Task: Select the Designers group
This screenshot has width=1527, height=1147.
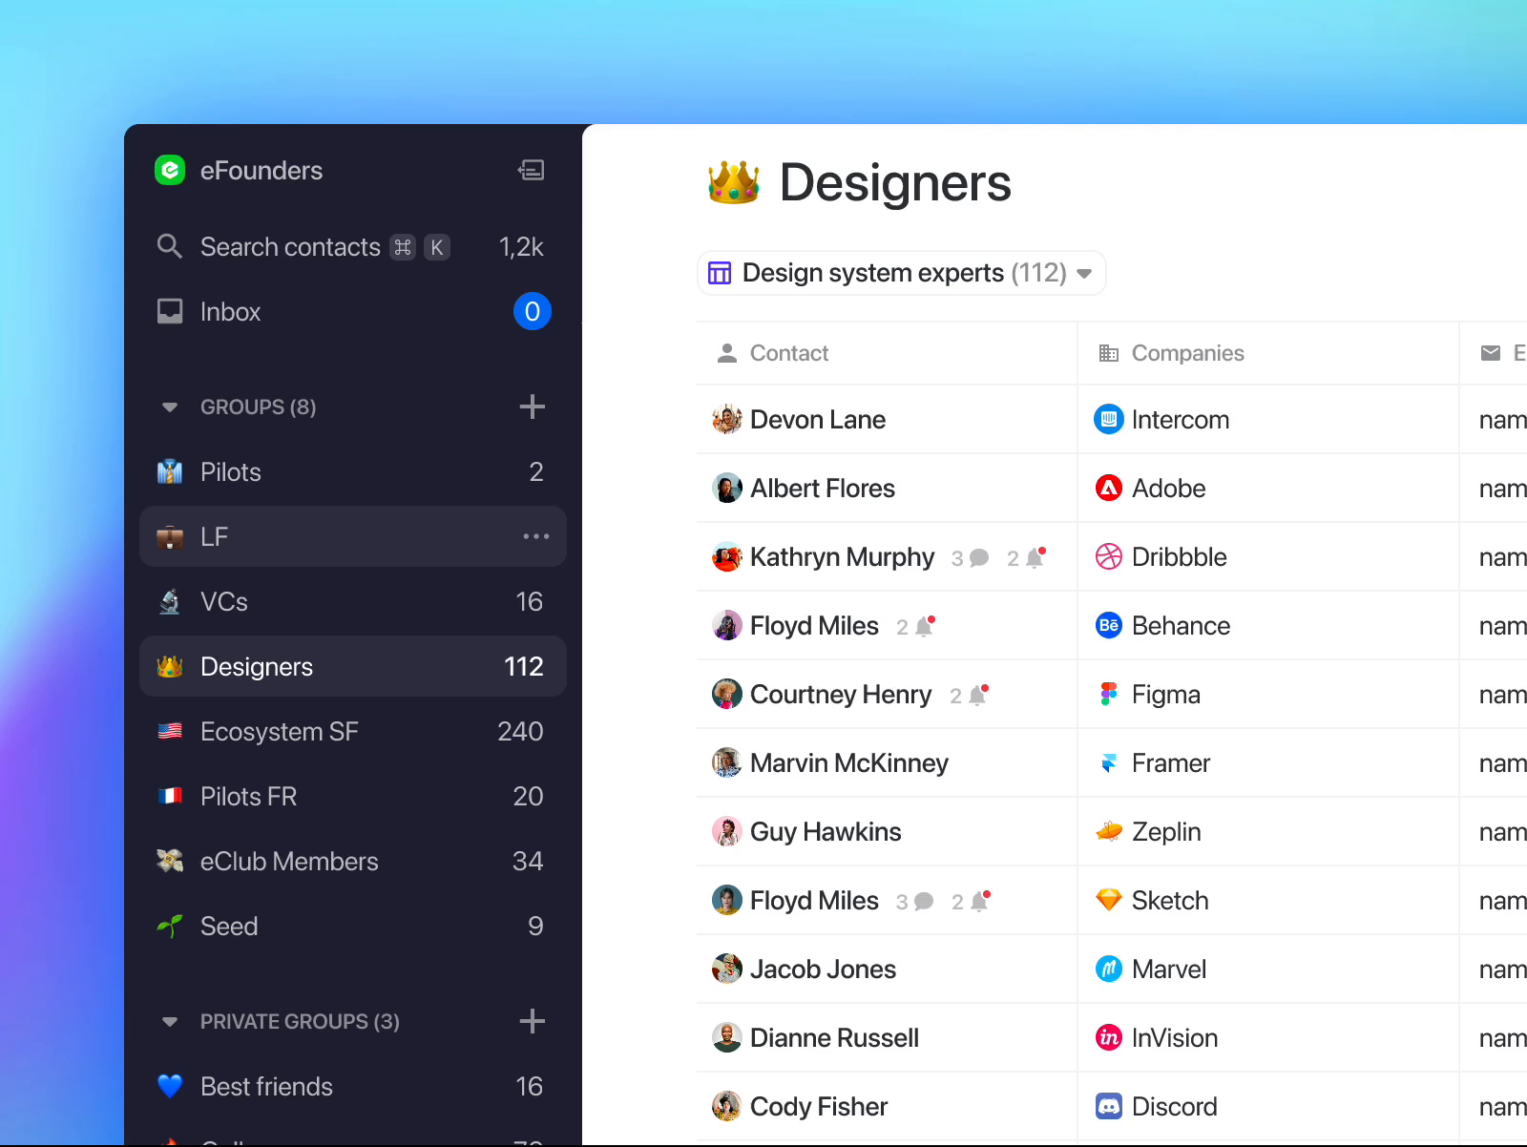Action: 353,666
